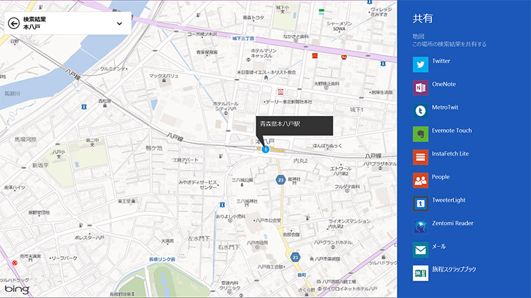This screenshot has height=298, width=531.
Task: Click the MetroTwit app icon
Action: [x=421, y=111]
